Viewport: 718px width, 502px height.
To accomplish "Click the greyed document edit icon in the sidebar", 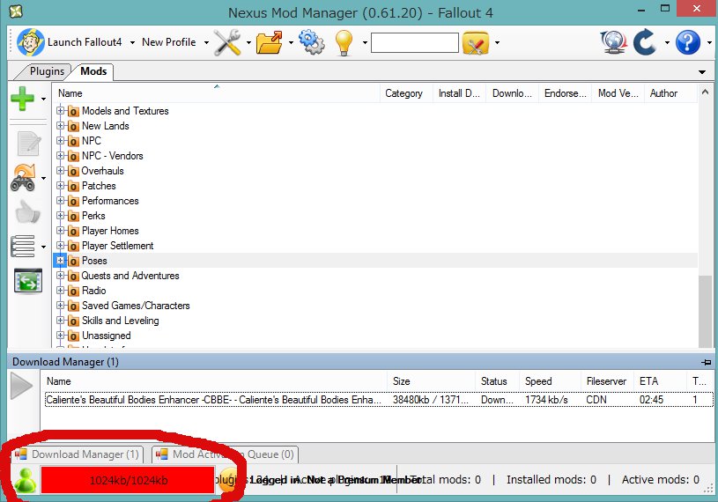I will 28,144.
